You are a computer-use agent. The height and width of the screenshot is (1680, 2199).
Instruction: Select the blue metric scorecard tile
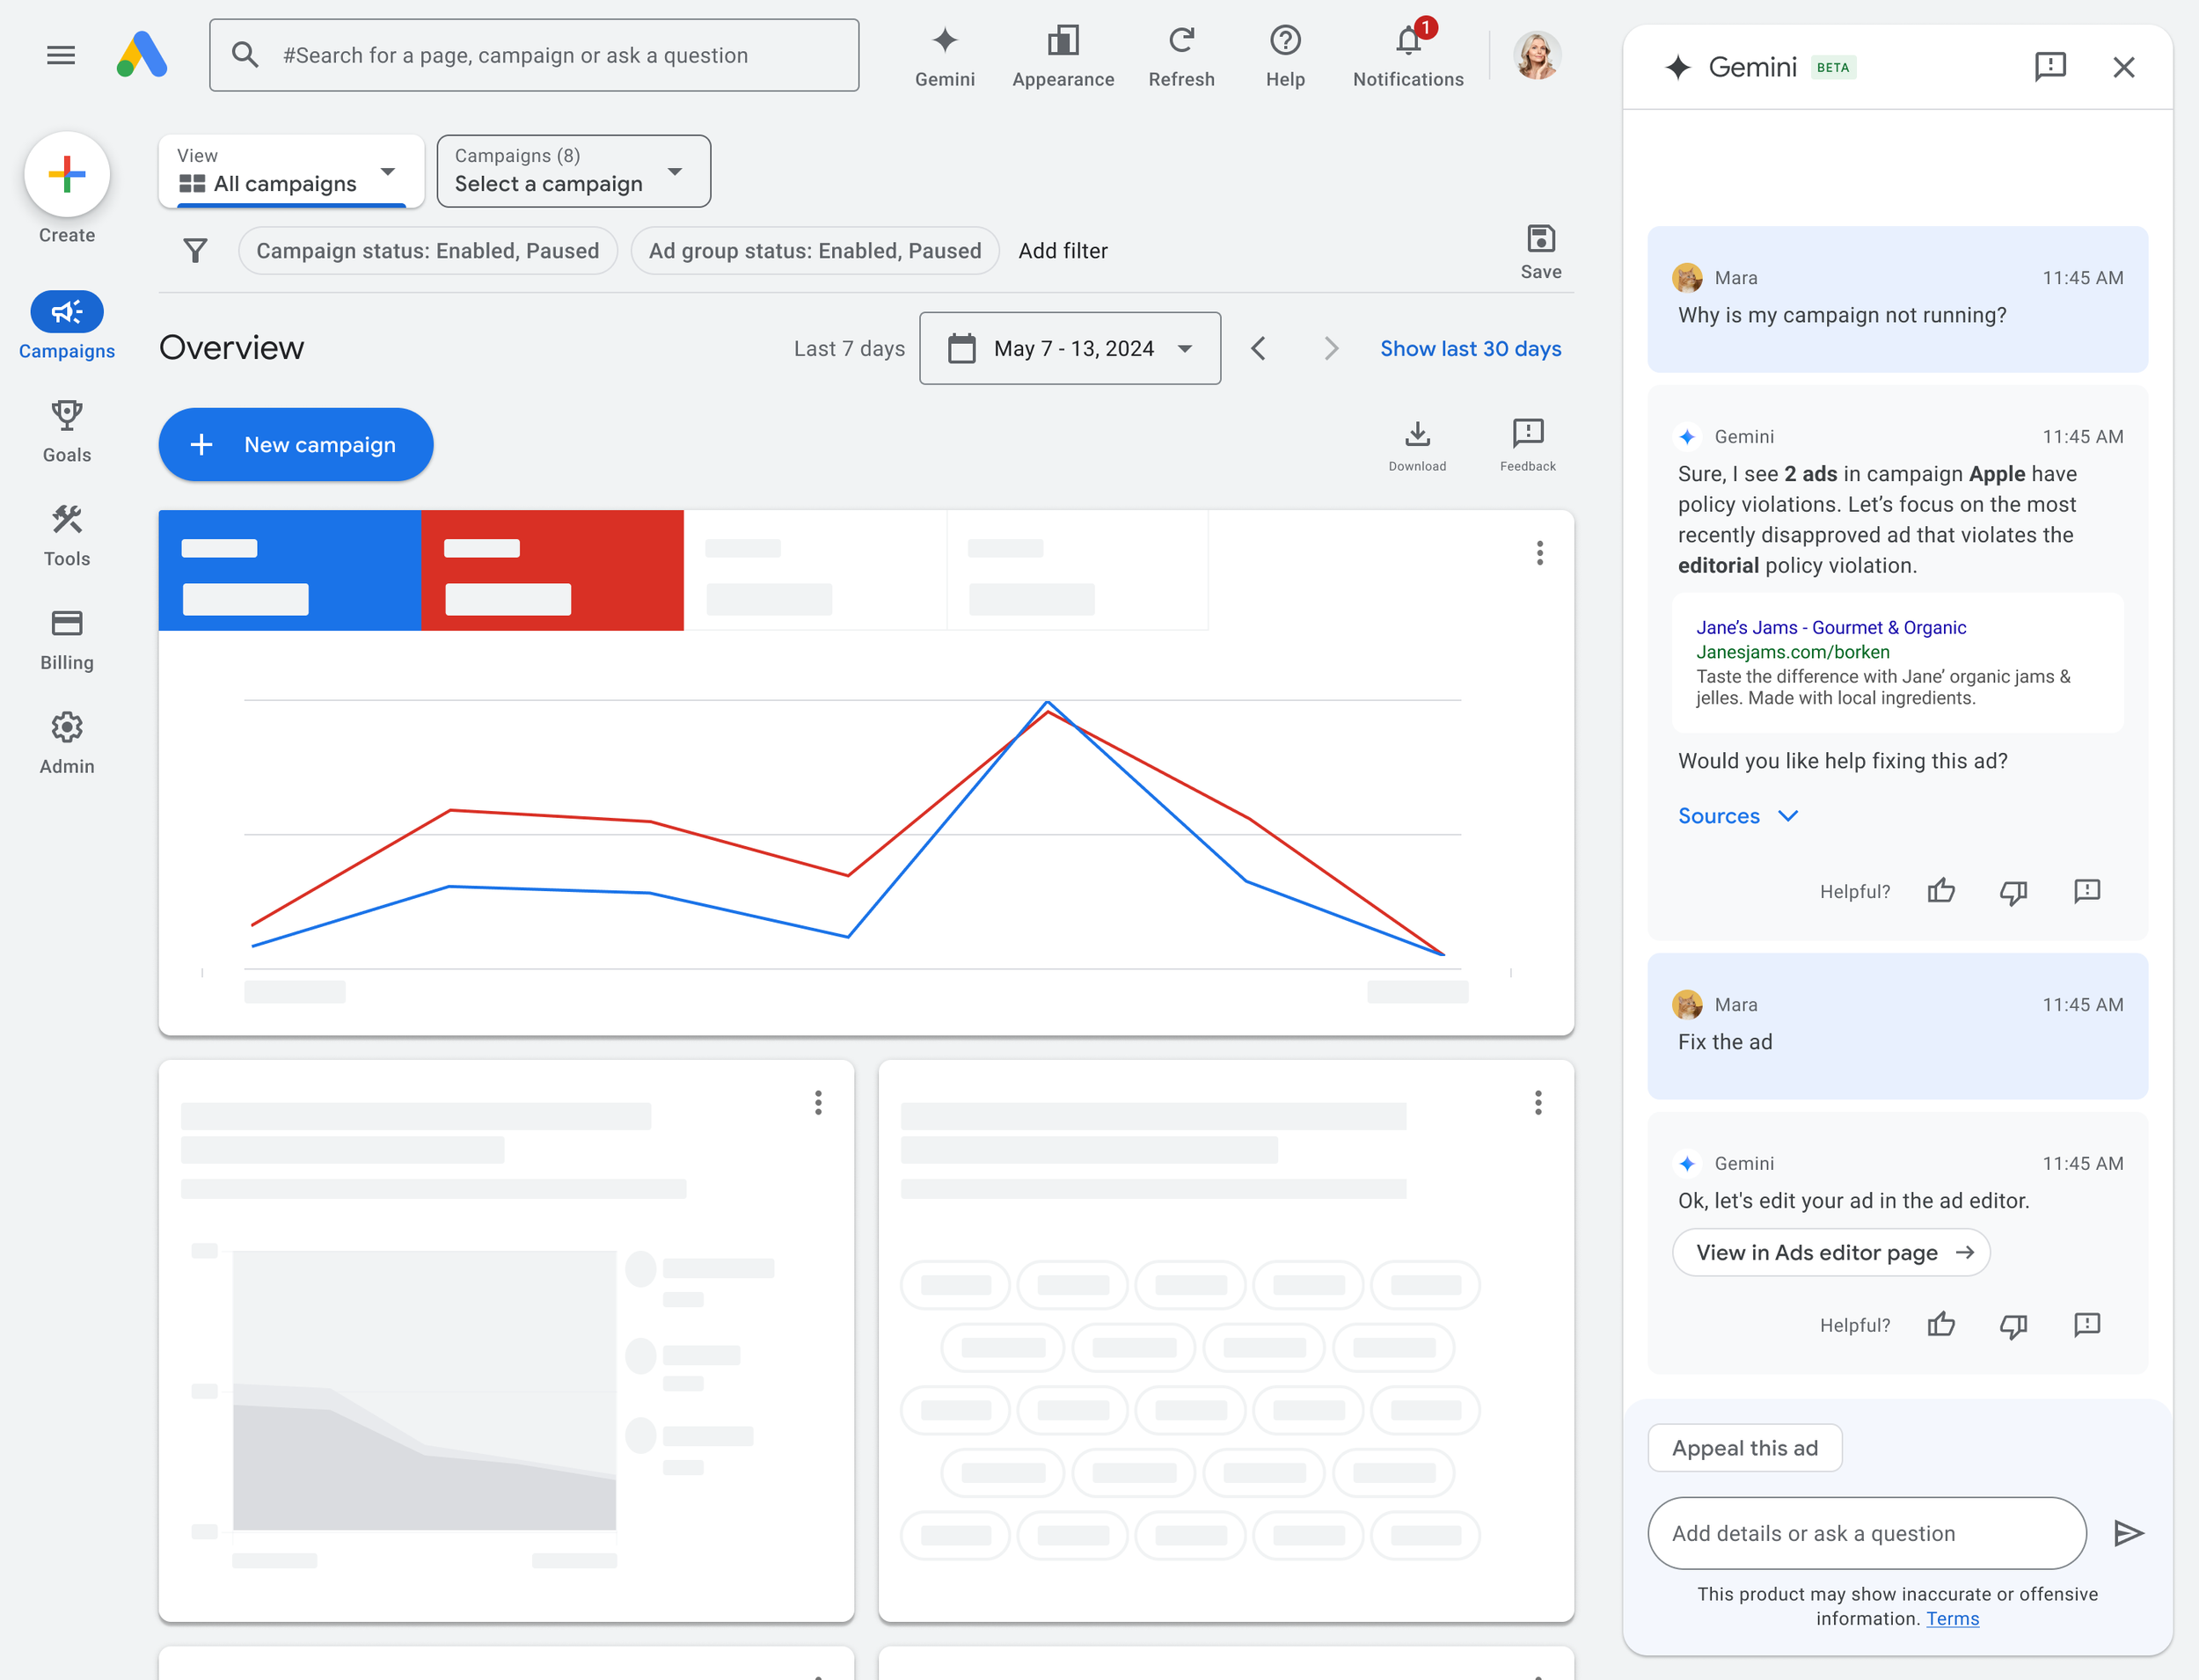point(290,570)
